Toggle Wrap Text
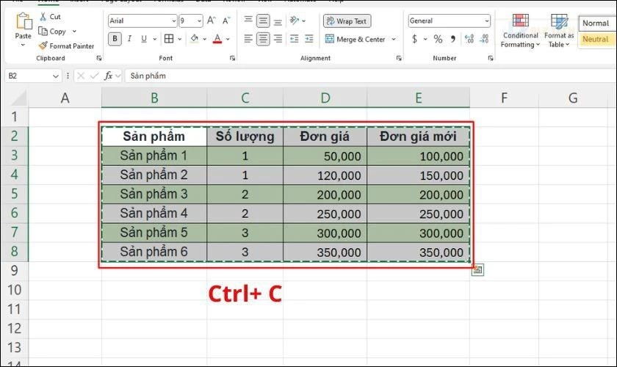617x367 pixels. pos(347,21)
